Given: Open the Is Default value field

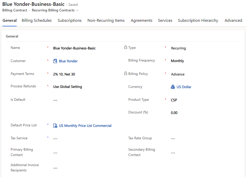Looking at the screenshot, I should tap(55, 100).
